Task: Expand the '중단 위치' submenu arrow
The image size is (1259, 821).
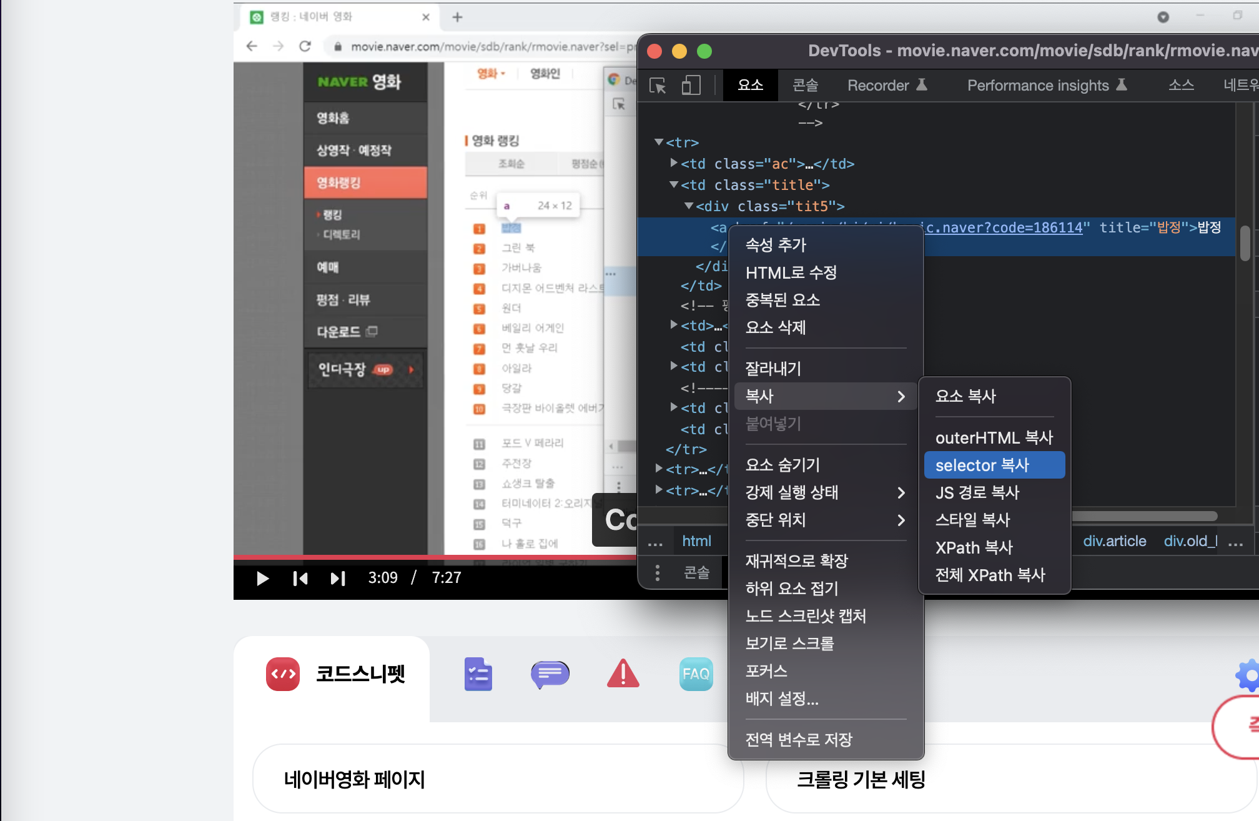Action: [901, 520]
